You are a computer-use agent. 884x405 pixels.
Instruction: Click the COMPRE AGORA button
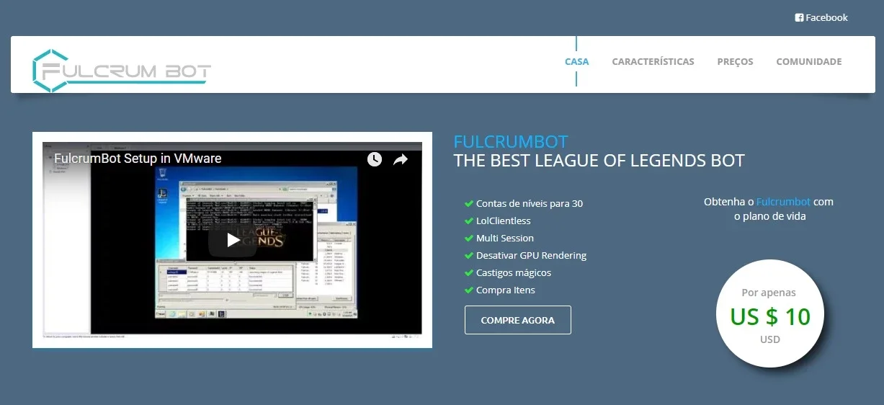(517, 320)
